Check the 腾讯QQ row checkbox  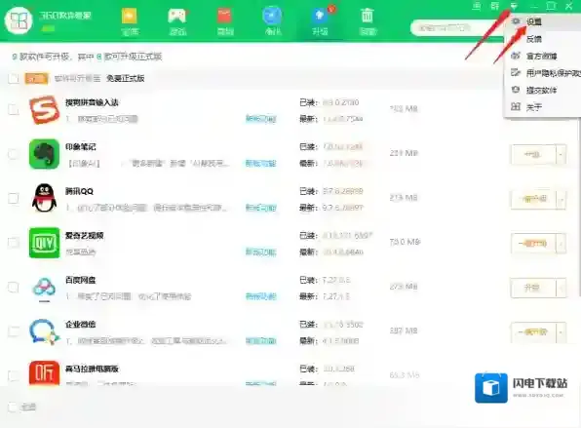pos(14,198)
